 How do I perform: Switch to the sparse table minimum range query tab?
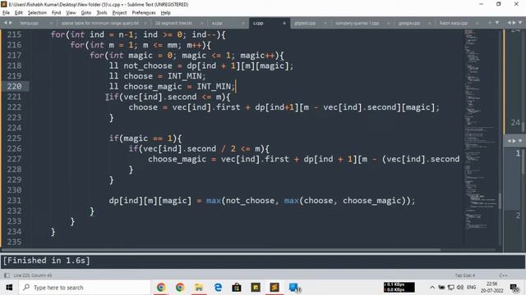pos(100,23)
